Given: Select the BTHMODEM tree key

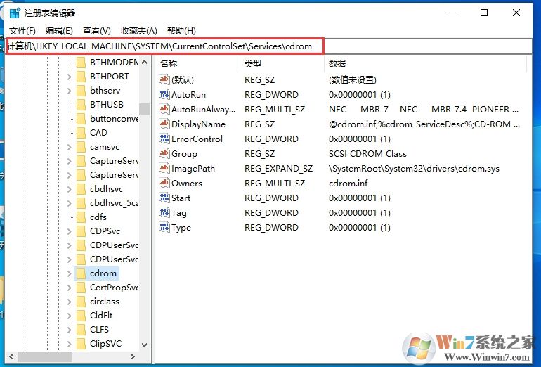Looking at the screenshot, I should click(x=115, y=62).
